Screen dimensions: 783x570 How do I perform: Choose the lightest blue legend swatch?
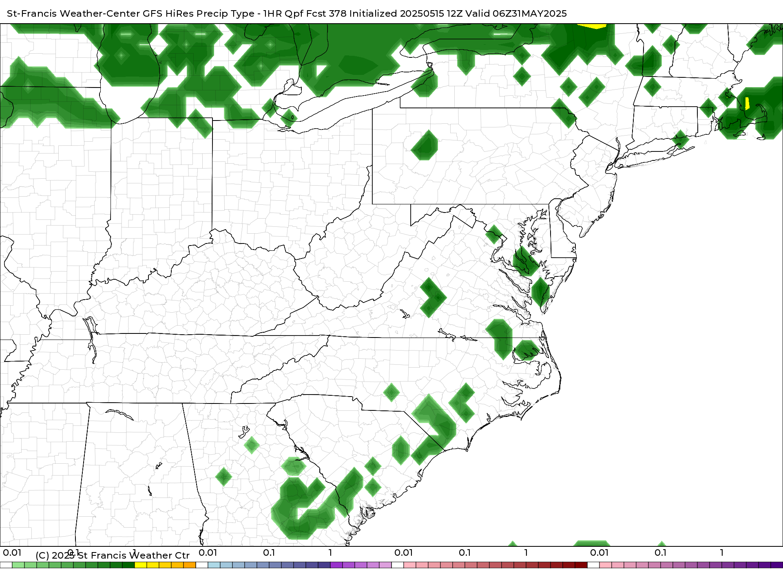pos(214,565)
